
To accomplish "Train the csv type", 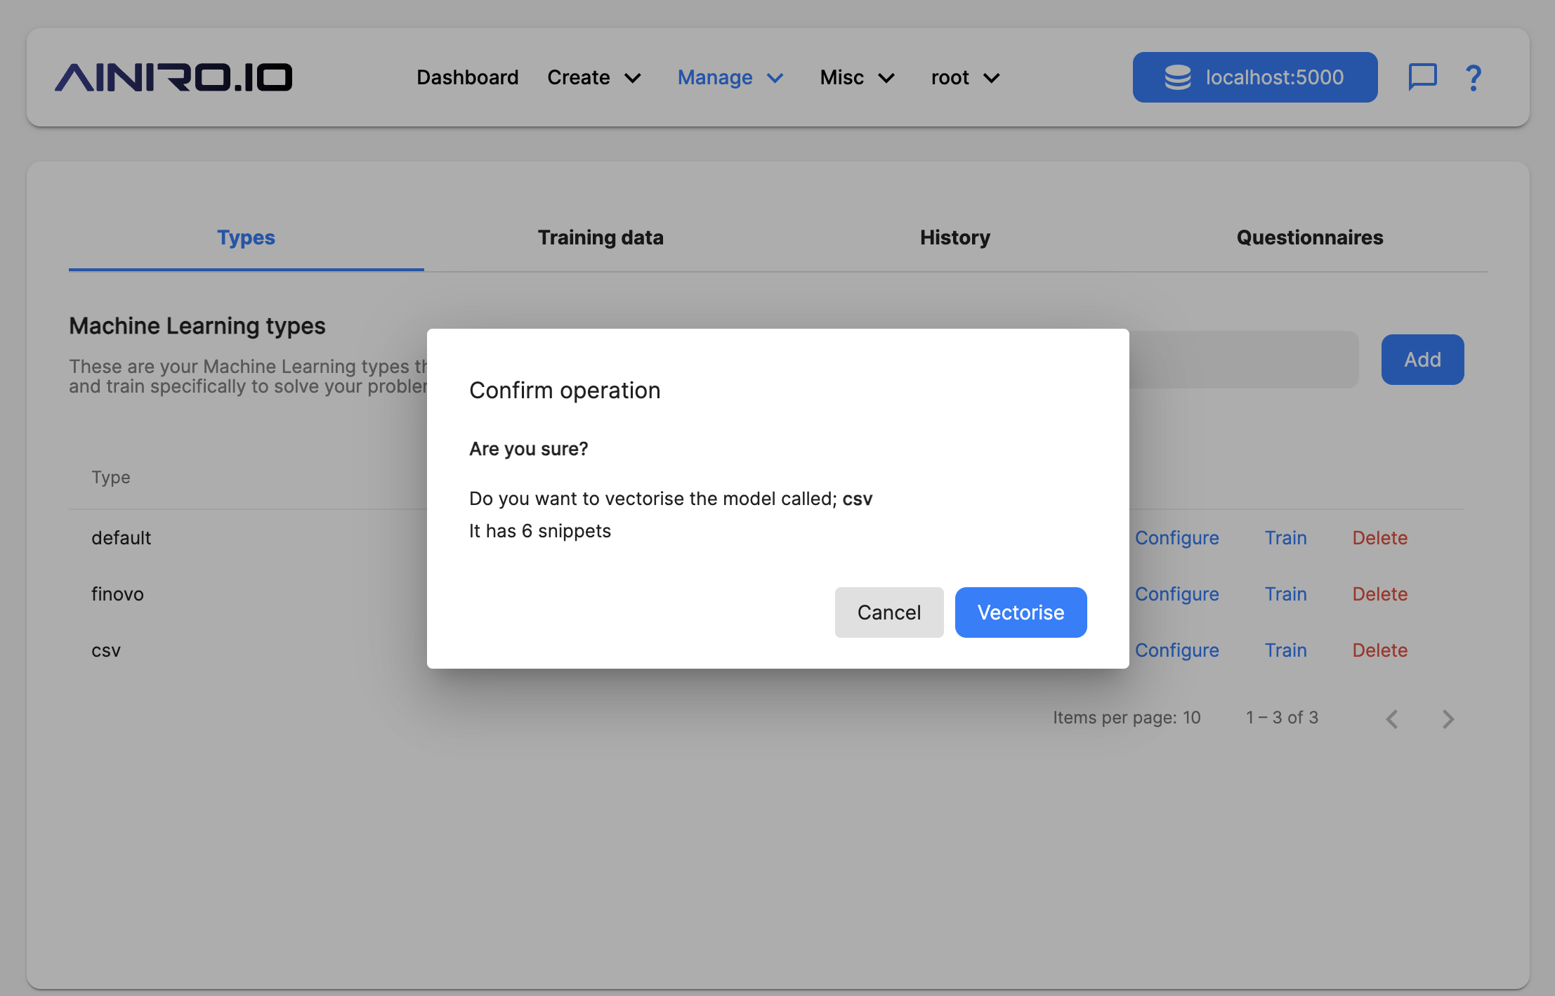I will point(1286,650).
